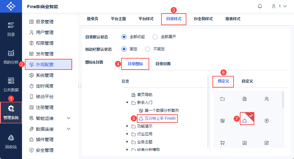The image size is (294, 159).
Task: Select the 全部展开 radio option
Action: click(155, 37)
